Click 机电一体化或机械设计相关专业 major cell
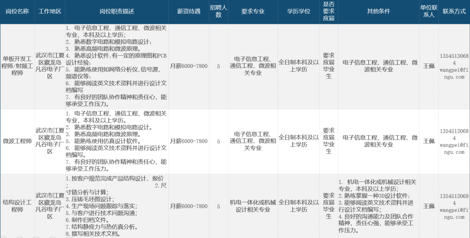This screenshot has width=470, height=238. tap(253, 206)
